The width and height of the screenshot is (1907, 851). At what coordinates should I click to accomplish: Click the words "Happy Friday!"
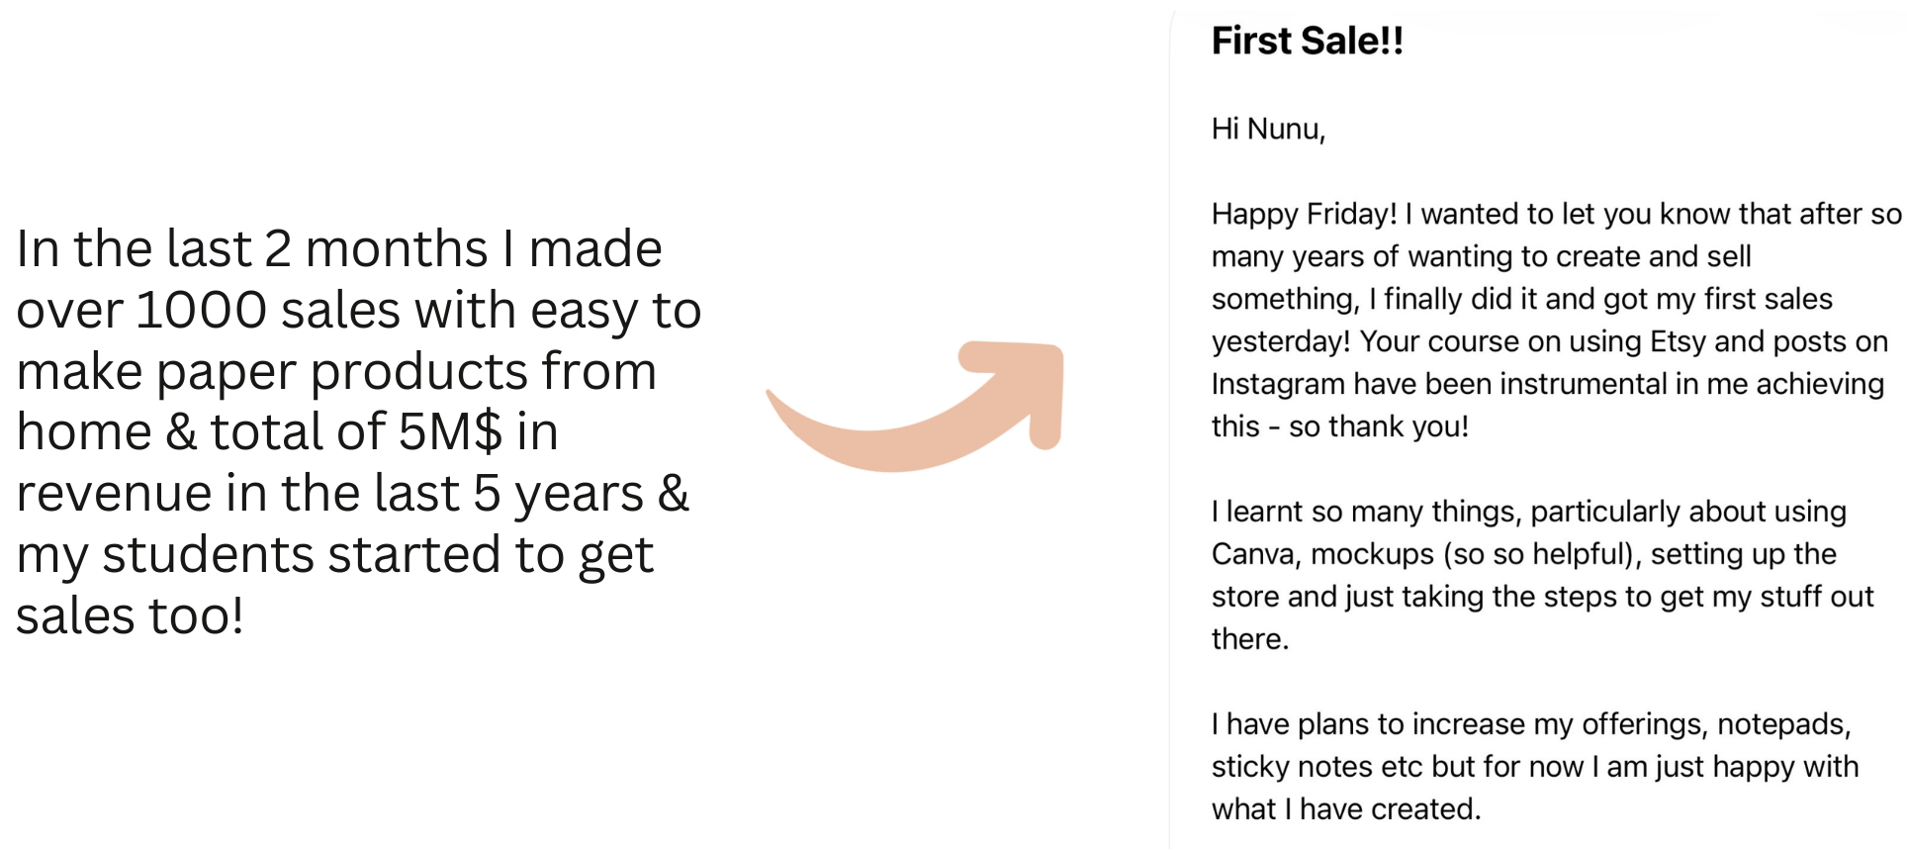[1304, 214]
